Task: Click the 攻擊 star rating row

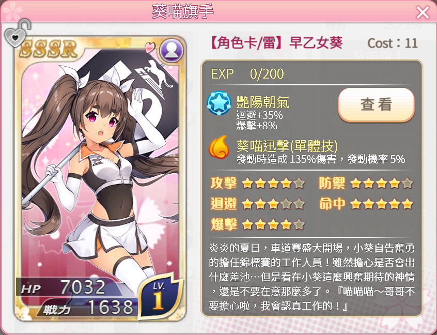Action: 258,183
